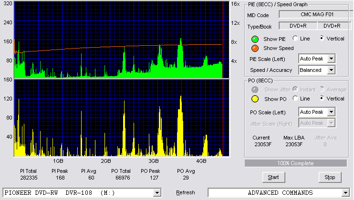
Task: Expand the Speed / Accuracy Balanced dropdown
Action: 331,70
